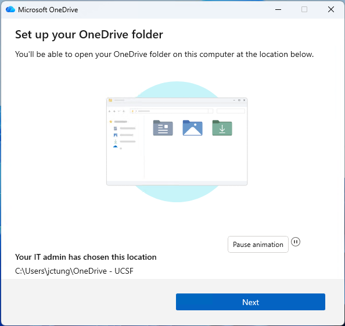Click the yellow star icon in illustration sidebar
Screen dimensions: 345x326
point(111,121)
